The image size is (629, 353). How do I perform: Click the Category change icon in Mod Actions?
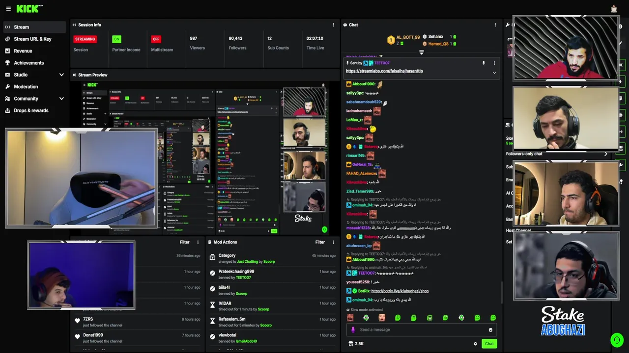pyautogui.click(x=212, y=257)
